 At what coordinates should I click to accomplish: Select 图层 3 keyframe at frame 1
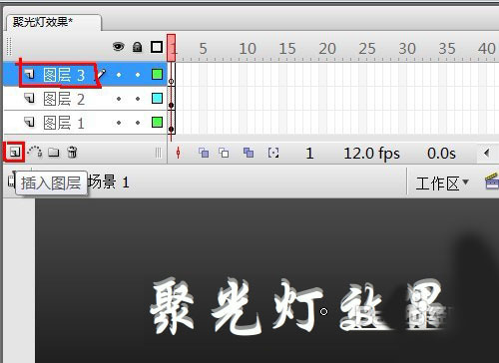(x=172, y=75)
